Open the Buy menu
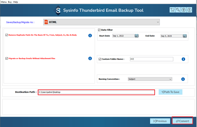The image size is (197, 127). pyautogui.click(x=10, y=2)
